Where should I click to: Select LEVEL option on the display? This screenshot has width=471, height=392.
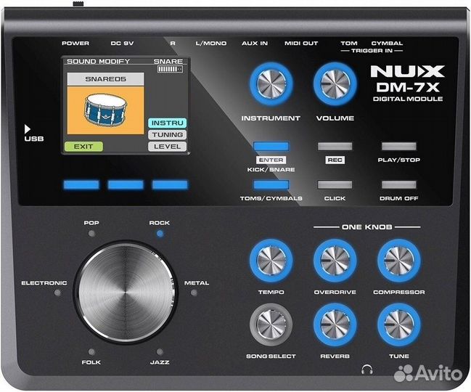point(168,147)
